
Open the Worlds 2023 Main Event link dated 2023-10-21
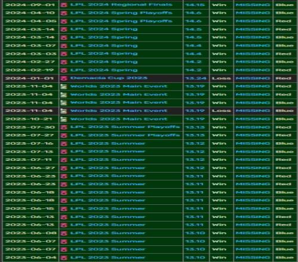(x=119, y=119)
